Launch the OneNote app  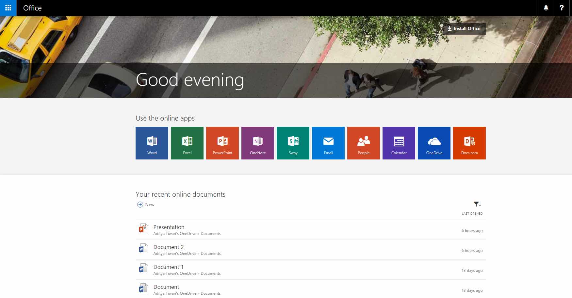pyautogui.click(x=257, y=143)
